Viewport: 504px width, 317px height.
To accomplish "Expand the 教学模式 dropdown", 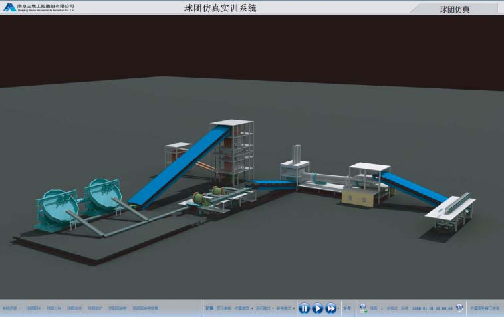I will click(285, 308).
